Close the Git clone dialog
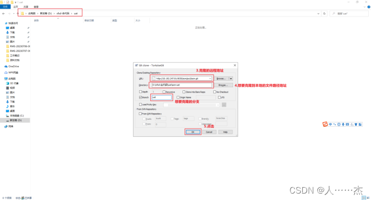This screenshot has height=200, width=371. [x=235, y=65]
